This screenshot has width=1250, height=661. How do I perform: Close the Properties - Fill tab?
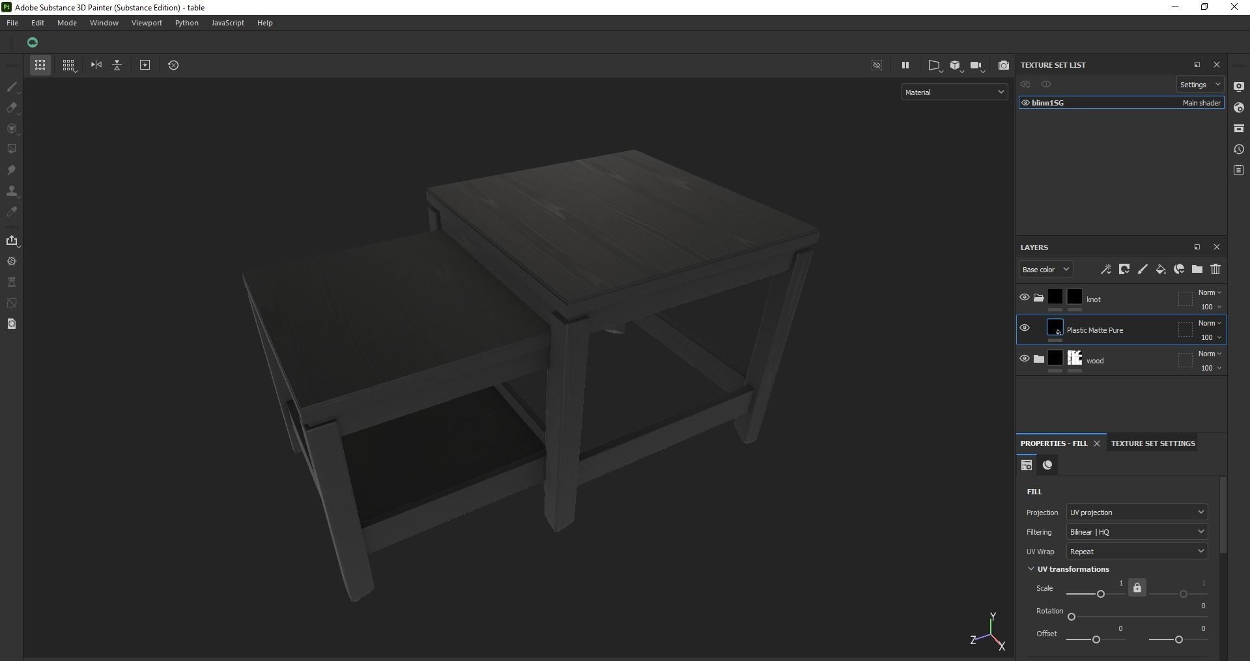(x=1097, y=443)
